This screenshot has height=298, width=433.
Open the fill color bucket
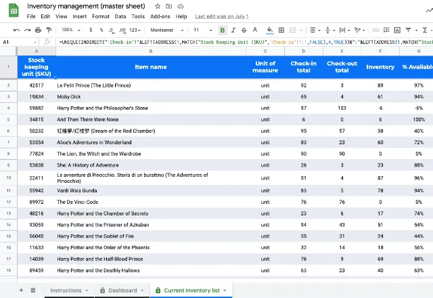coord(270,30)
